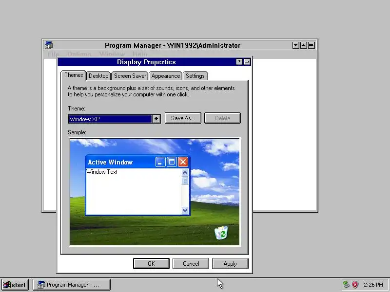Click the Window Text label in sample

click(102, 172)
